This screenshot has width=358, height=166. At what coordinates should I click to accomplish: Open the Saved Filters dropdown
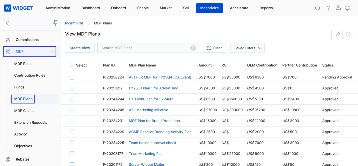click(x=247, y=48)
